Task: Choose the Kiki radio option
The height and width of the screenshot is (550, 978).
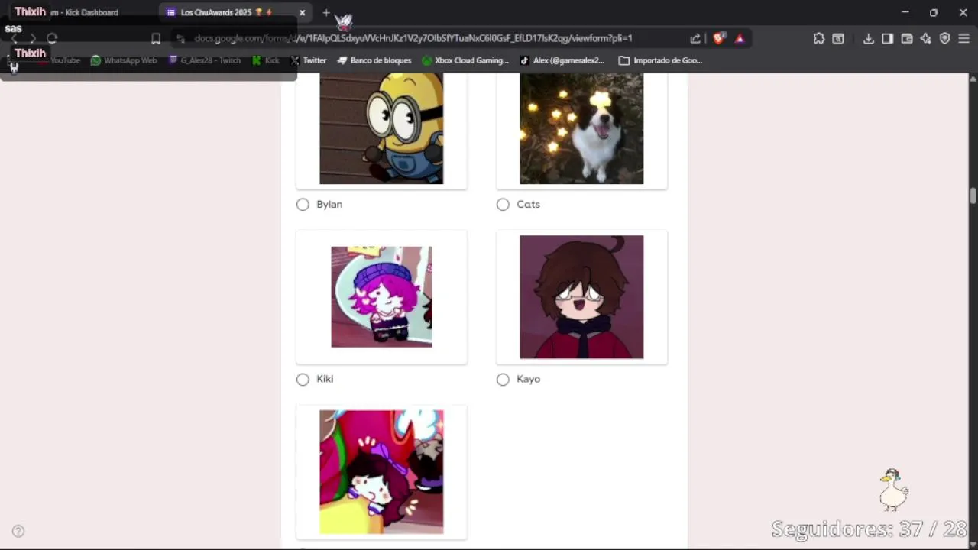Action: (303, 379)
